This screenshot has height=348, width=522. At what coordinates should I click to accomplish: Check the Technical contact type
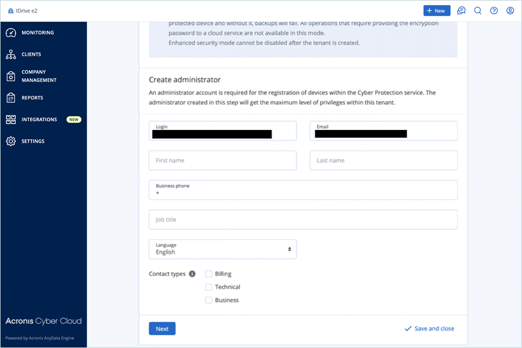point(209,287)
